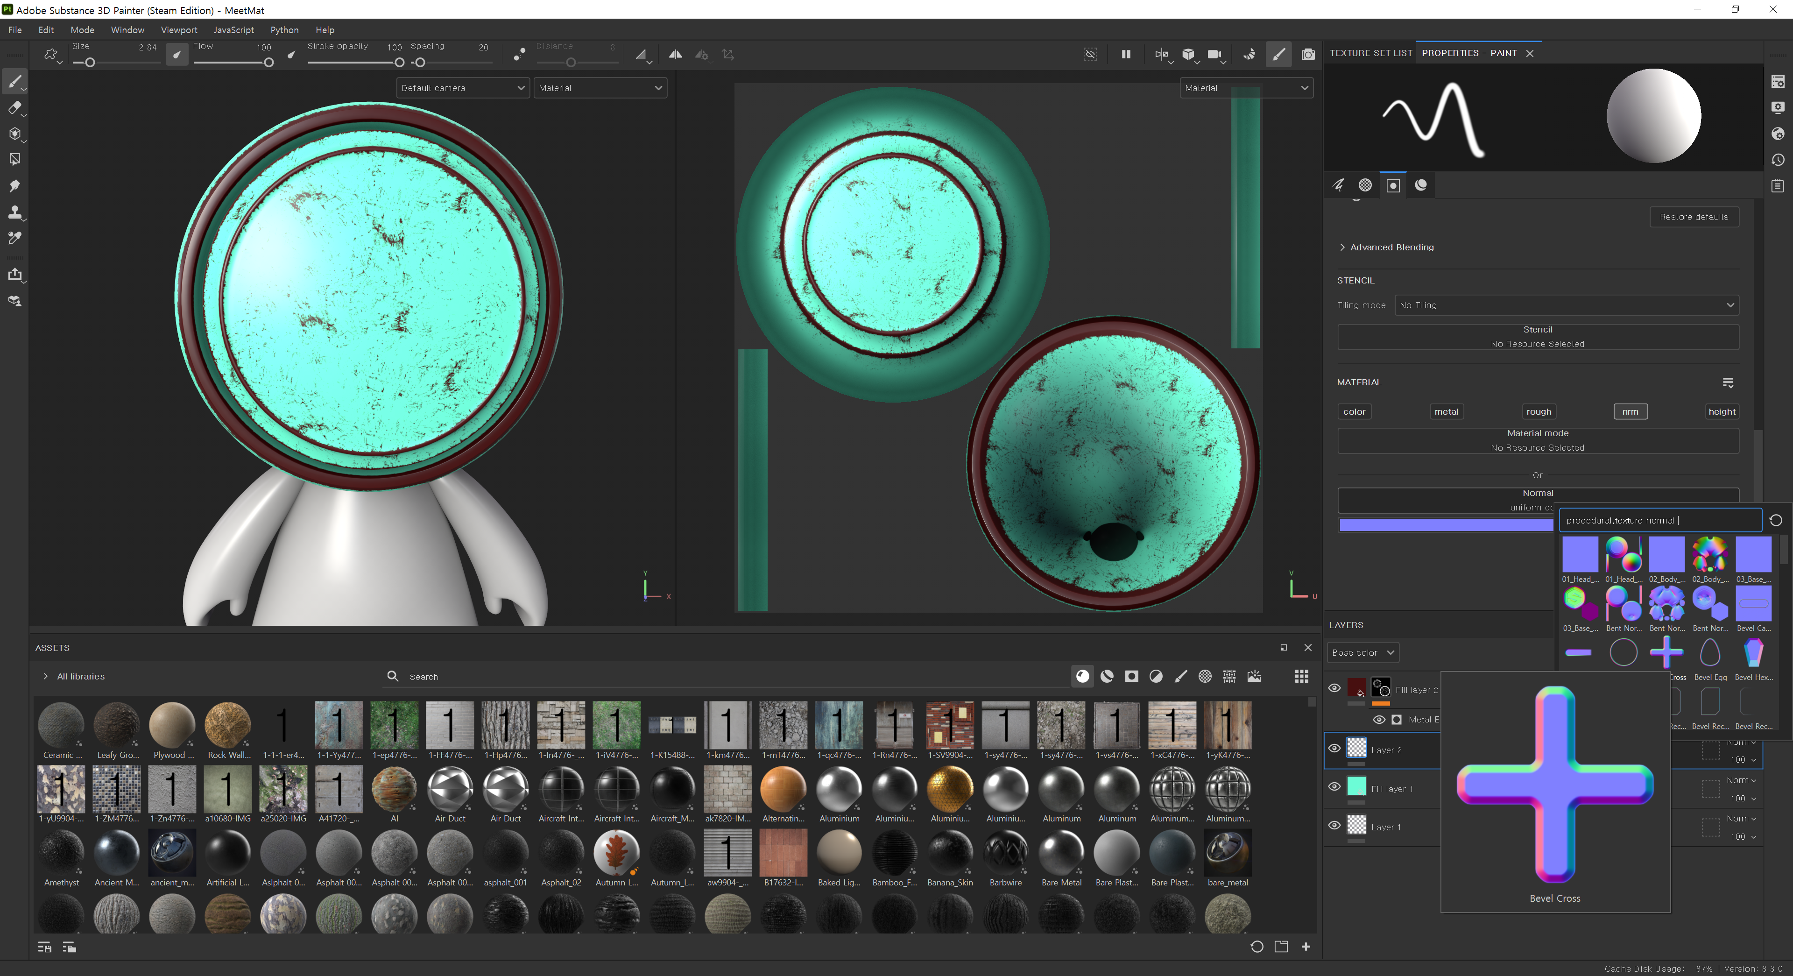This screenshot has height=976, width=1793.
Task: Hide Fill layer 2 visibility eye
Action: (x=1334, y=688)
